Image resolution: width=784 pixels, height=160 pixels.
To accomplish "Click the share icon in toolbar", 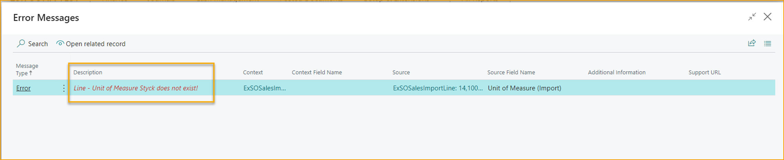I will pyautogui.click(x=752, y=43).
